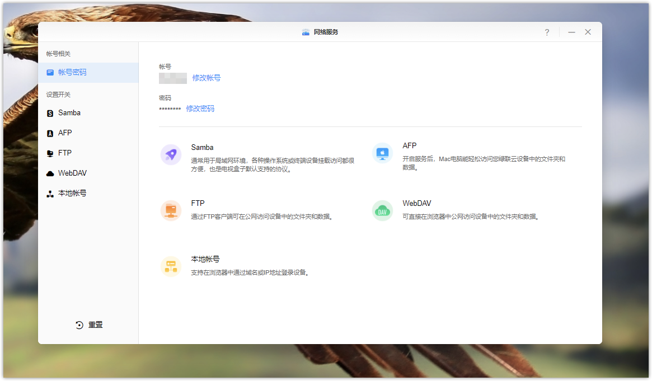
Task: Click the AFP card title
Action: (x=410, y=146)
